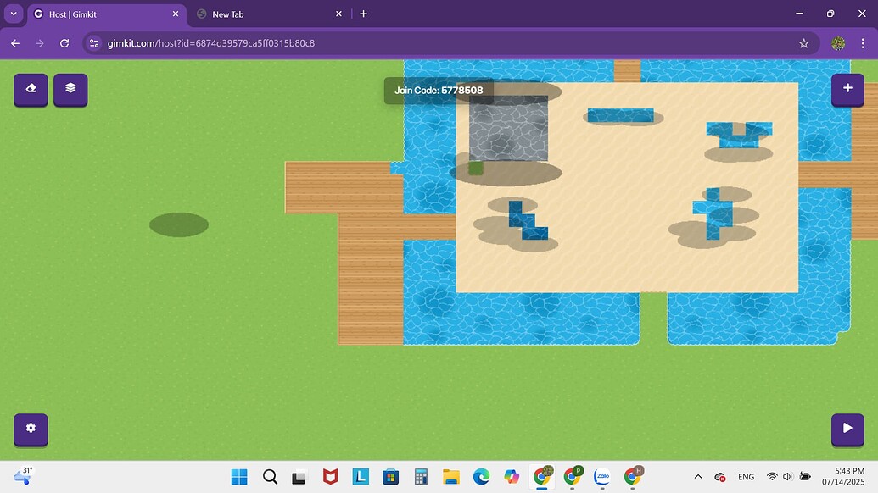Click the plus button to add content
Screen dimensions: 878x493
(x=847, y=88)
